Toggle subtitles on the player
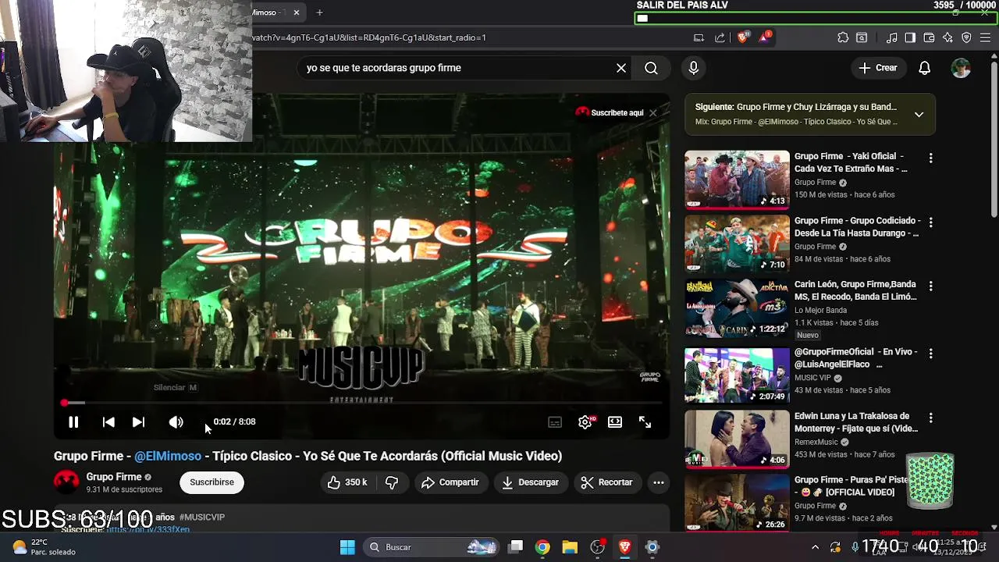The width and height of the screenshot is (999, 562). (x=555, y=421)
